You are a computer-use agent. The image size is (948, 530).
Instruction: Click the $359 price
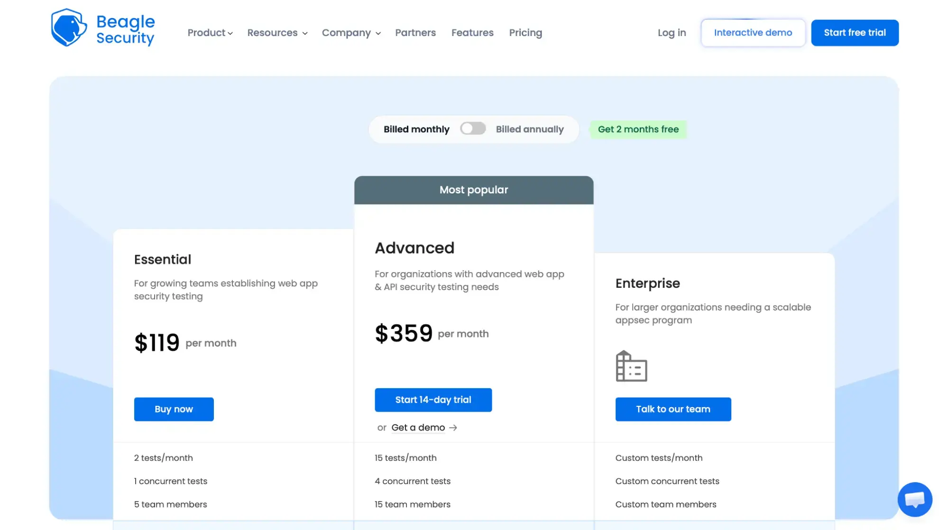tap(404, 333)
